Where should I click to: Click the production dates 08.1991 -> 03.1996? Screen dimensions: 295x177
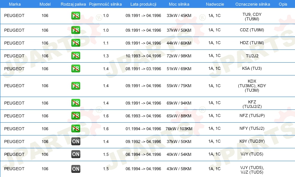[143, 69]
